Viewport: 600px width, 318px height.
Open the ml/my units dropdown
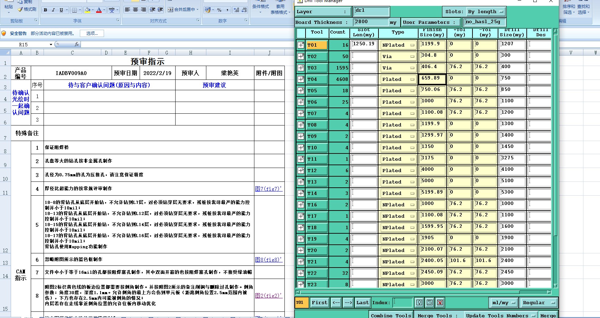(504, 303)
